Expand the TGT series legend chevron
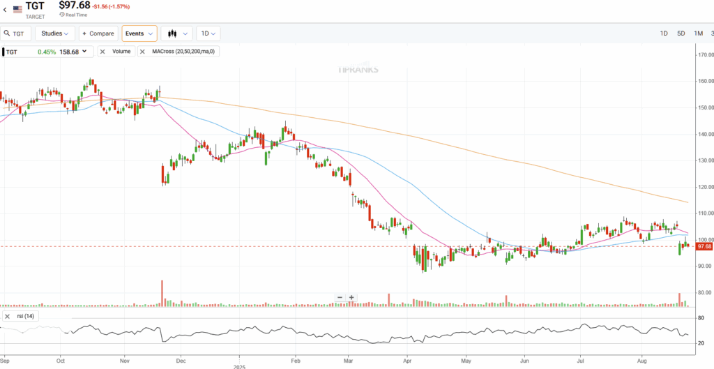Image resolution: width=714 pixels, height=369 pixels. (x=84, y=52)
